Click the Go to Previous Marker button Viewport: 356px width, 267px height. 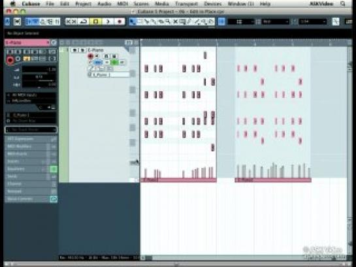coord(69,22)
